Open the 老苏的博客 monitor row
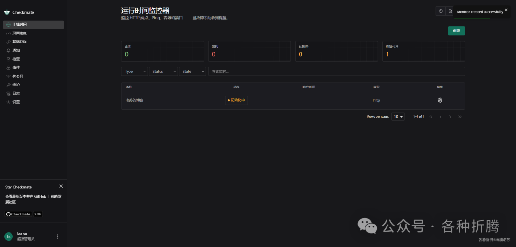 click(x=293, y=100)
